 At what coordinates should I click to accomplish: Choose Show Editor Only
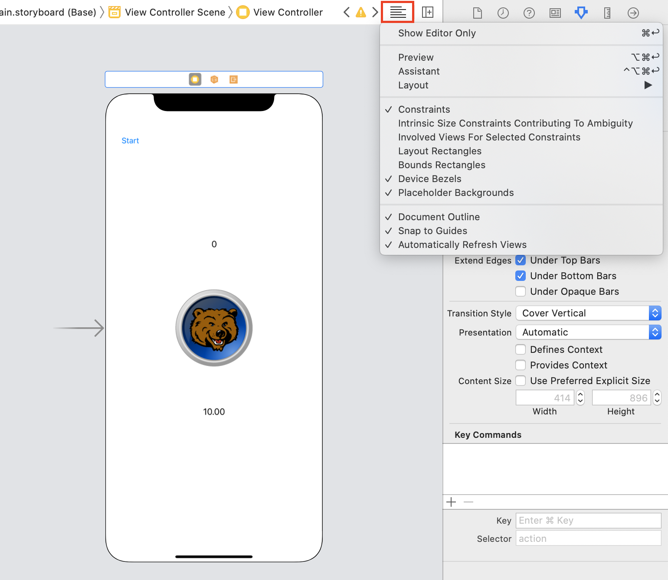click(521, 33)
